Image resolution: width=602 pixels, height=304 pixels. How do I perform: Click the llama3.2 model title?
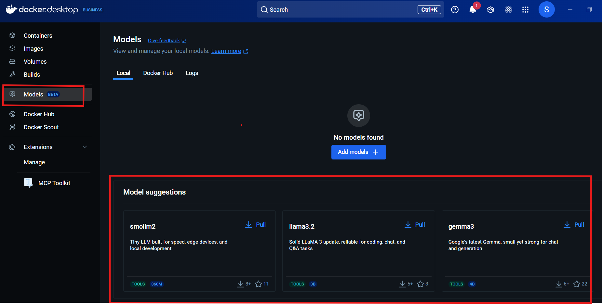pyautogui.click(x=302, y=226)
